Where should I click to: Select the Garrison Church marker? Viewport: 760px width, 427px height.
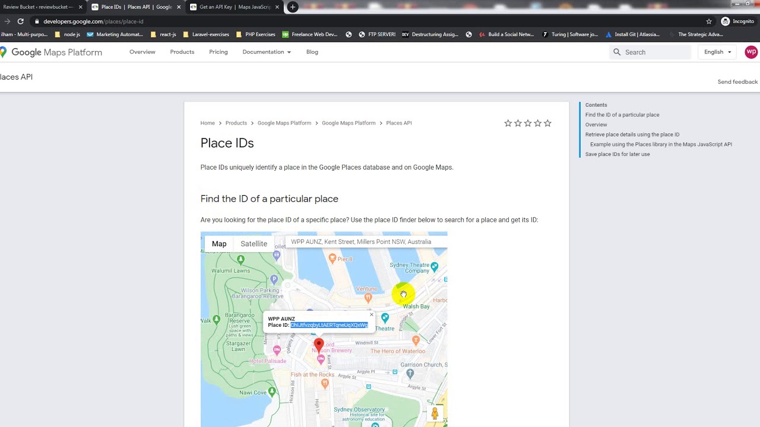point(410,374)
